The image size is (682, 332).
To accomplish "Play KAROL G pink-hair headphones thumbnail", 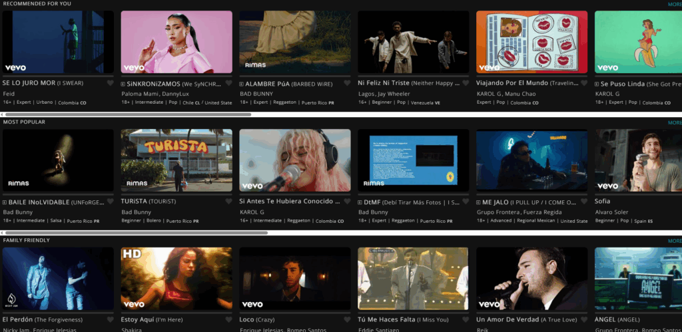I will [295, 160].
